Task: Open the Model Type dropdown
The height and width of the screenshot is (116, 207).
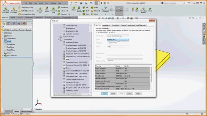Action: pos(118,36)
